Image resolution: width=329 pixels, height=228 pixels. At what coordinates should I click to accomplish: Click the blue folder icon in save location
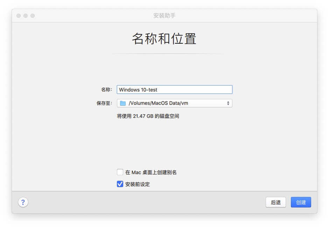coord(123,103)
